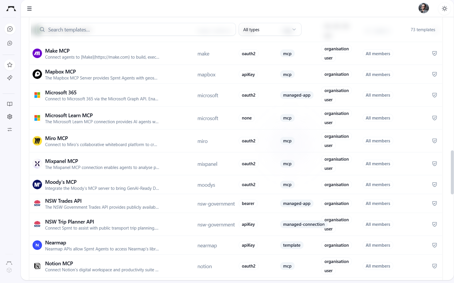This screenshot has height=283, width=454.
Task: Click All members badge for Notion MCP
Action: click(378, 266)
